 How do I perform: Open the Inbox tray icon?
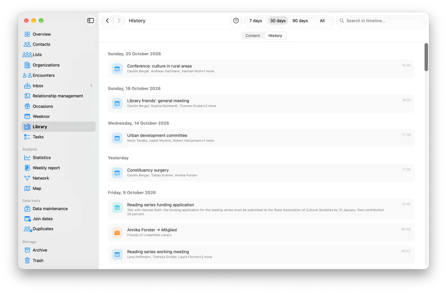tap(27, 85)
